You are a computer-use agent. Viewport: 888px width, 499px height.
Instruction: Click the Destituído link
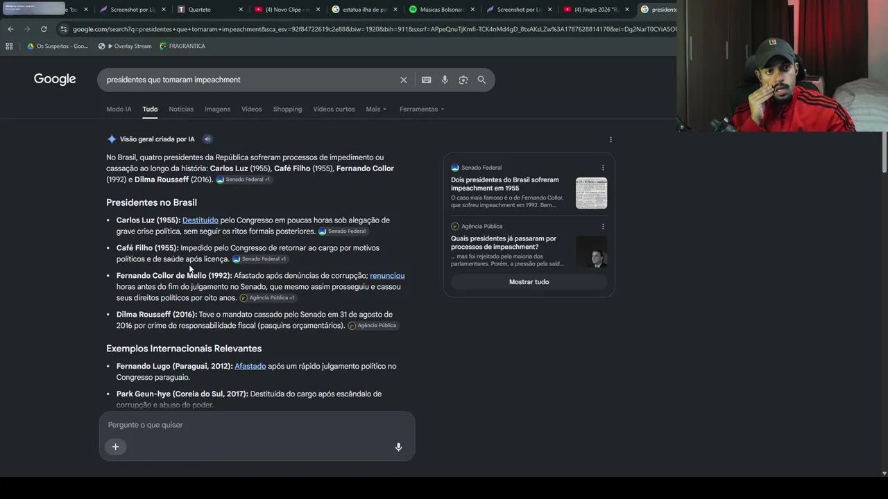200,220
